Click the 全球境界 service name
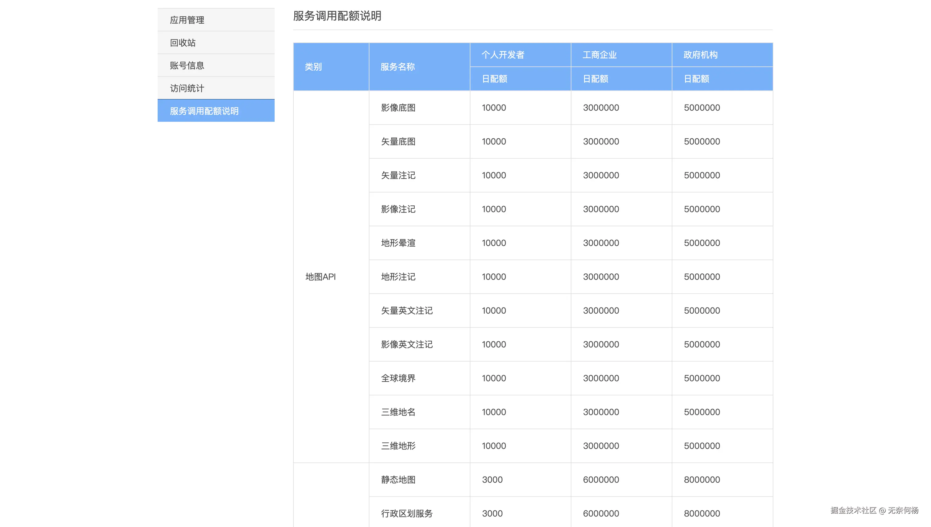This screenshot has width=931, height=527. tap(398, 378)
